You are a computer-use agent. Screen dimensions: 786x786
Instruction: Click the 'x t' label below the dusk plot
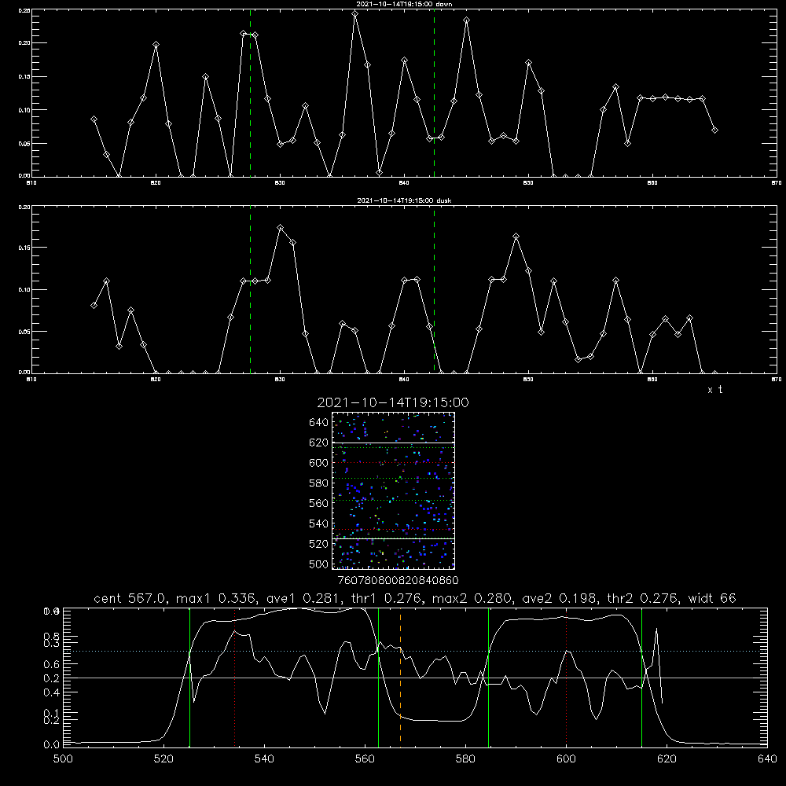(714, 390)
